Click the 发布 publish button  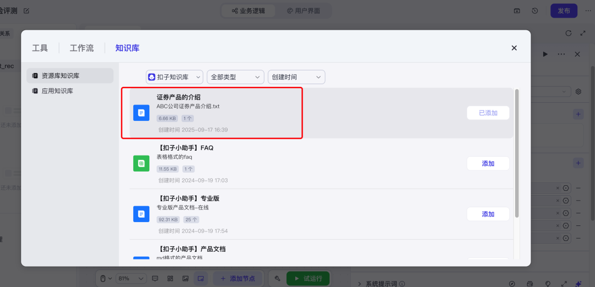click(564, 11)
